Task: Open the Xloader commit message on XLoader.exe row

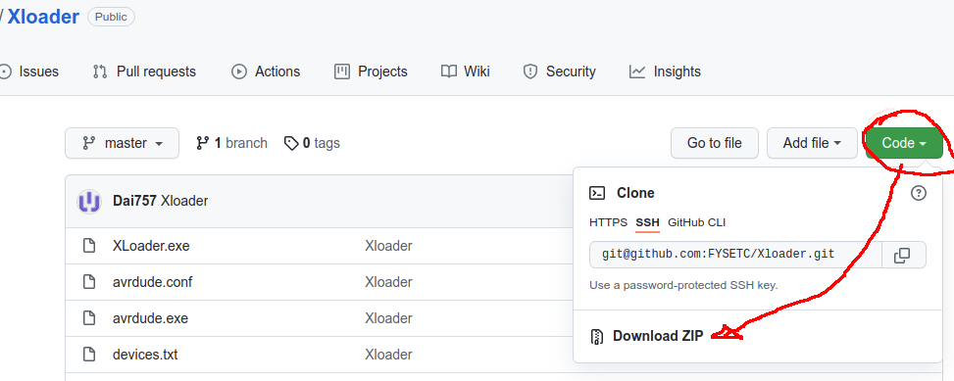Action: pyautogui.click(x=389, y=246)
